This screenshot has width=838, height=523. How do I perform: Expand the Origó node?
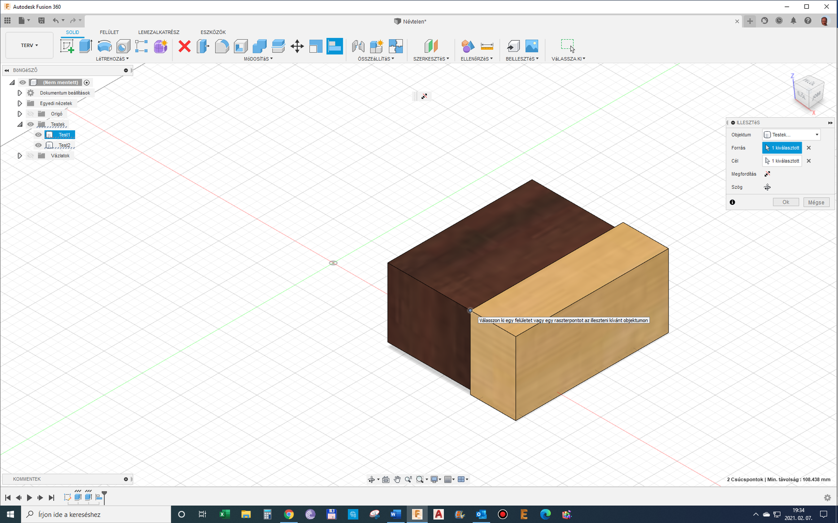coord(20,114)
